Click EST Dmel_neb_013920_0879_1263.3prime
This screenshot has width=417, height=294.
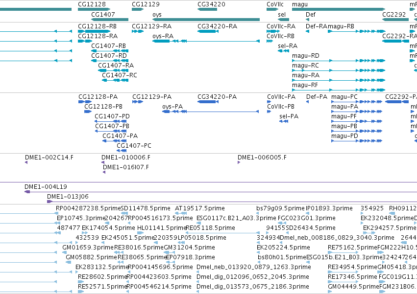coord(254,267)
